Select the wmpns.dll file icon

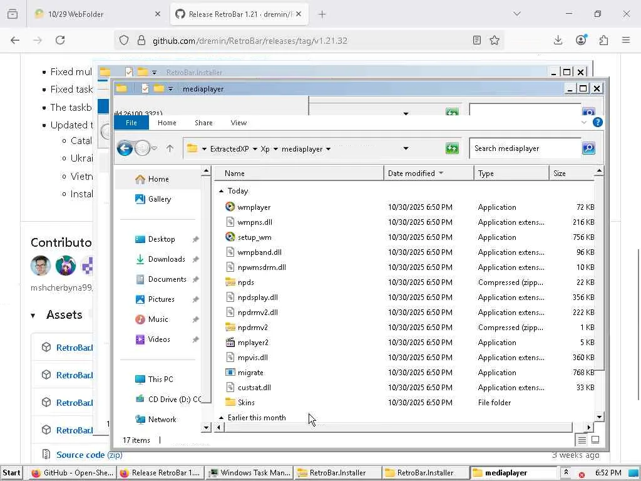(230, 222)
